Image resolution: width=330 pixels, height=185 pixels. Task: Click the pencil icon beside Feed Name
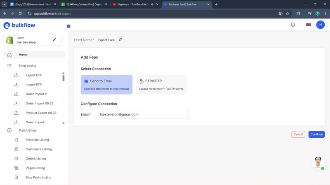(120, 40)
